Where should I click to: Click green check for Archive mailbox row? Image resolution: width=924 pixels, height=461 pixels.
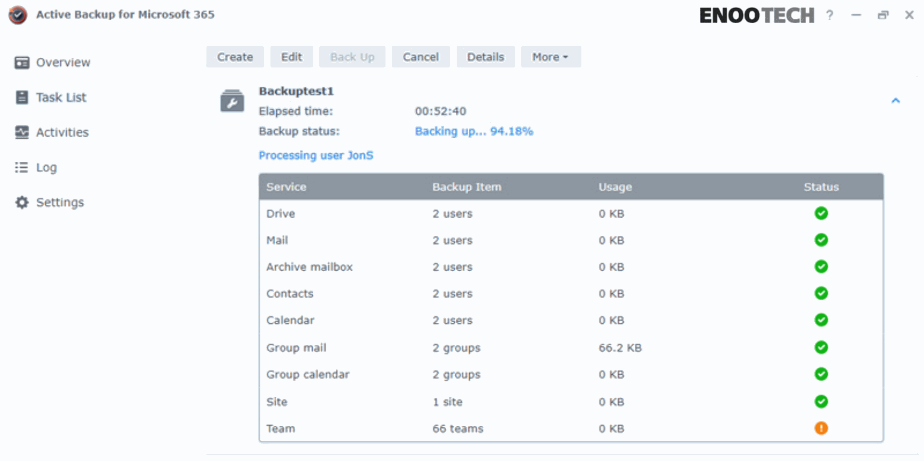(821, 266)
